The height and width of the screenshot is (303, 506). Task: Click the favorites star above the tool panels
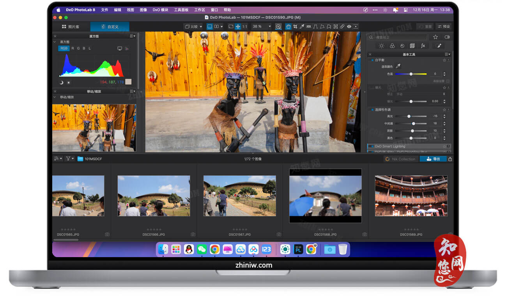pos(435,37)
